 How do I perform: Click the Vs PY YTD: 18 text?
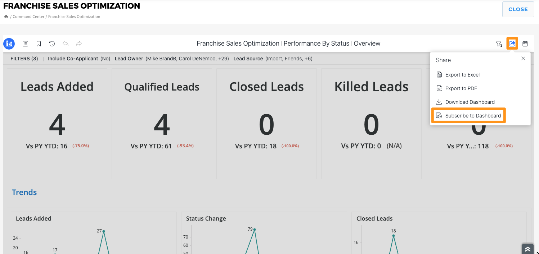point(256,146)
